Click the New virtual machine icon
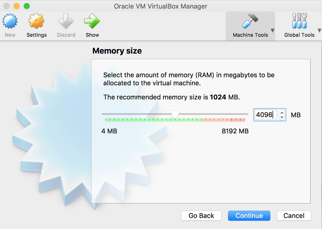Viewport: 322px width, 229px height. click(10, 21)
